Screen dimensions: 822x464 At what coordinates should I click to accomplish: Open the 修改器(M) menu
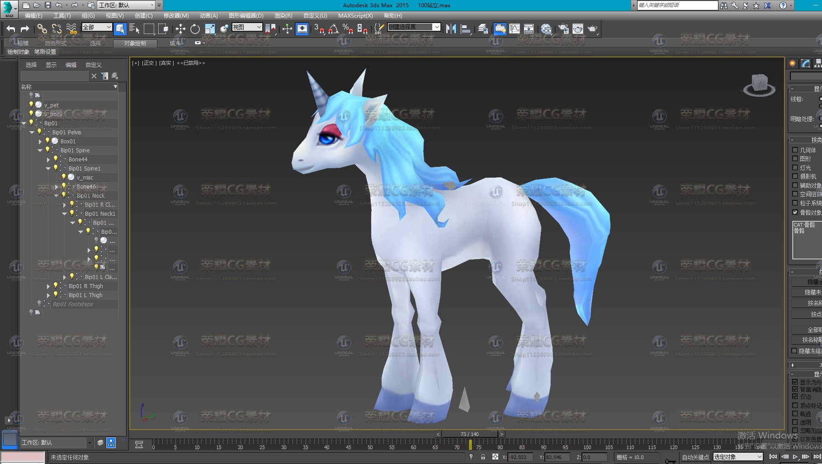point(176,15)
